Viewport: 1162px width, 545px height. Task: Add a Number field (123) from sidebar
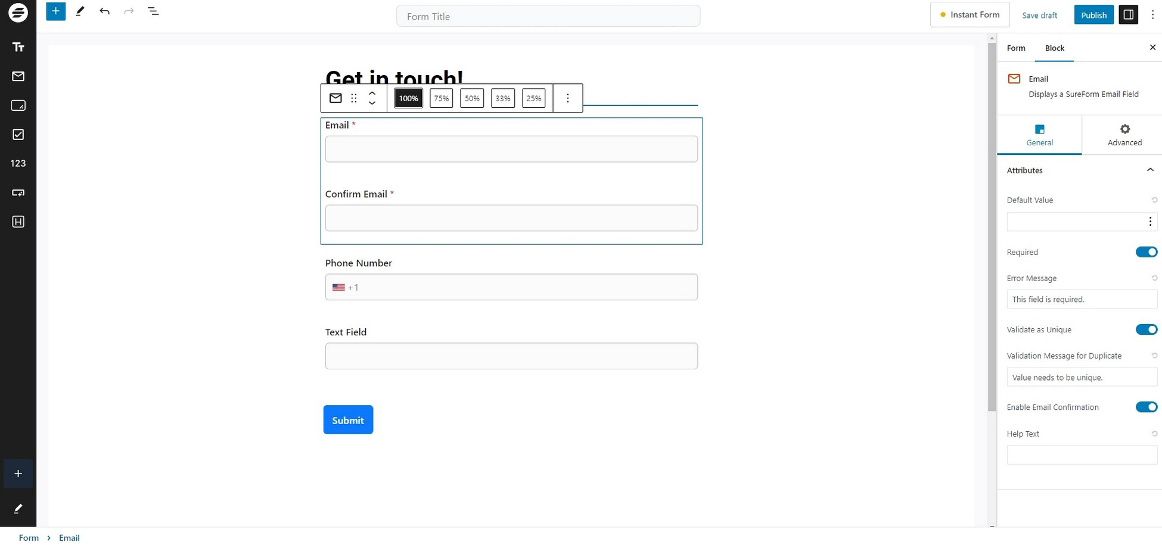coord(18,163)
